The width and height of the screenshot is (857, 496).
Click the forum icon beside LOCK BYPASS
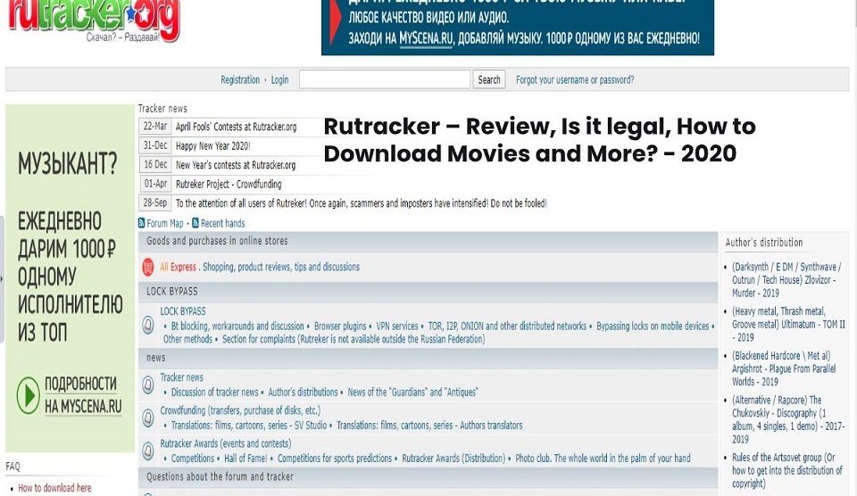coord(148,325)
